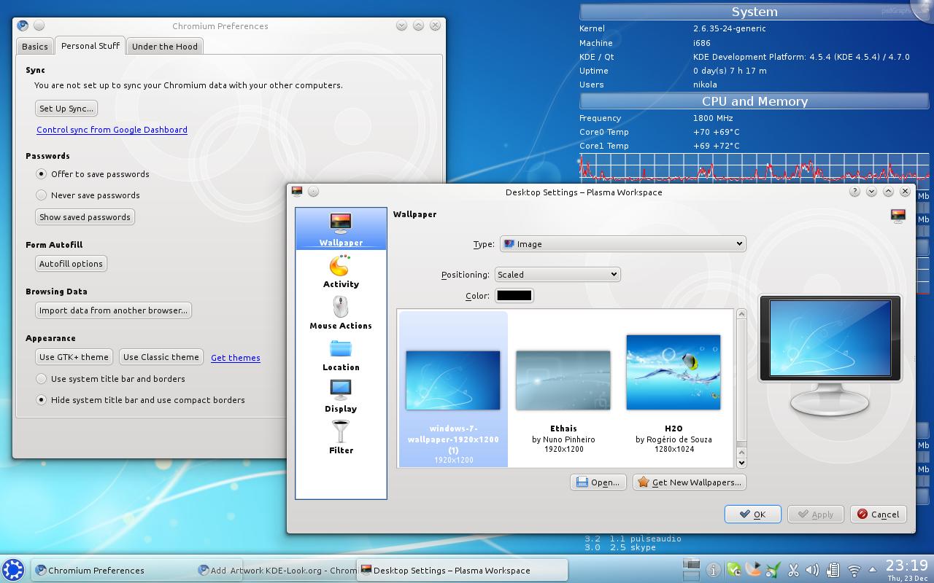This screenshot has width=934, height=583.
Task: Click wallpaper list scroll-down arrow
Action: point(741,462)
